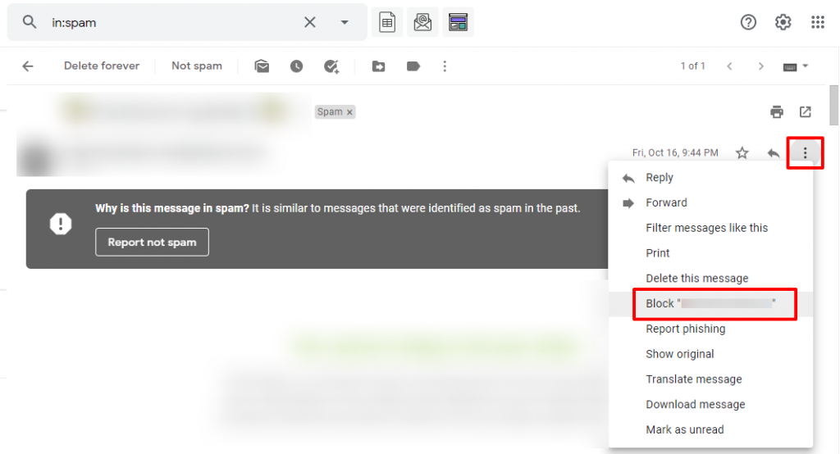Open the Move to folder icon
Viewport: 840px width, 454px height.
pyautogui.click(x=379, y=66)
